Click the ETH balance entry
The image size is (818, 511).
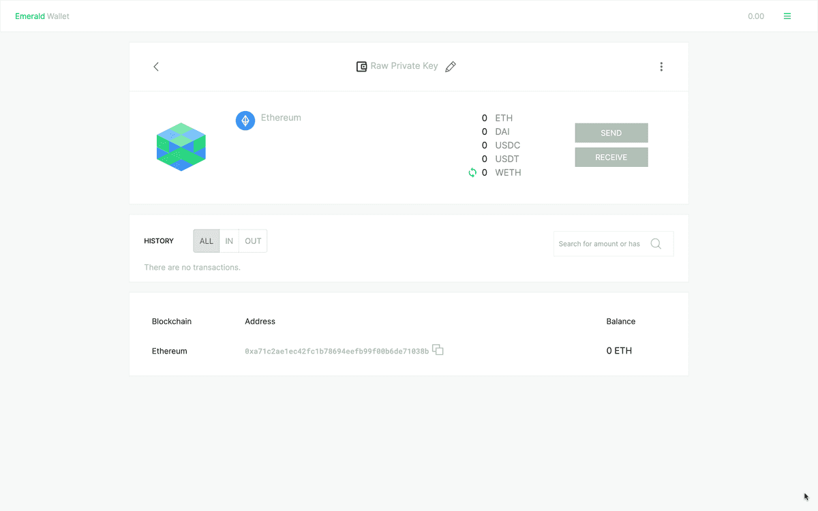point(498,118)
